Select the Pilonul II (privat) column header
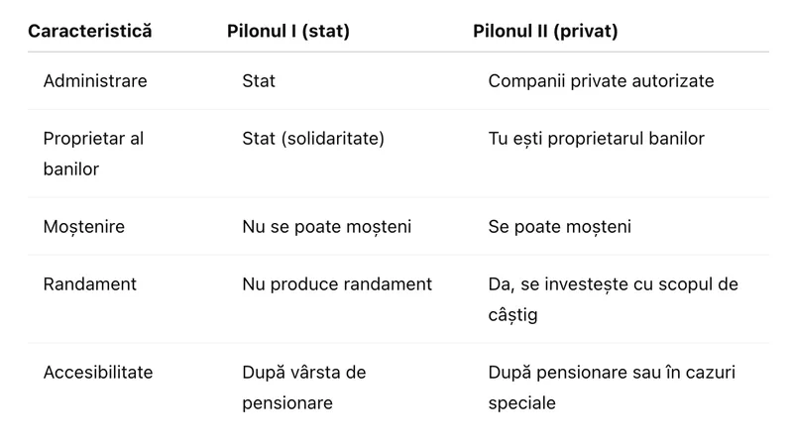The height and width of the screenshot is (446, 793). point(545,31)
